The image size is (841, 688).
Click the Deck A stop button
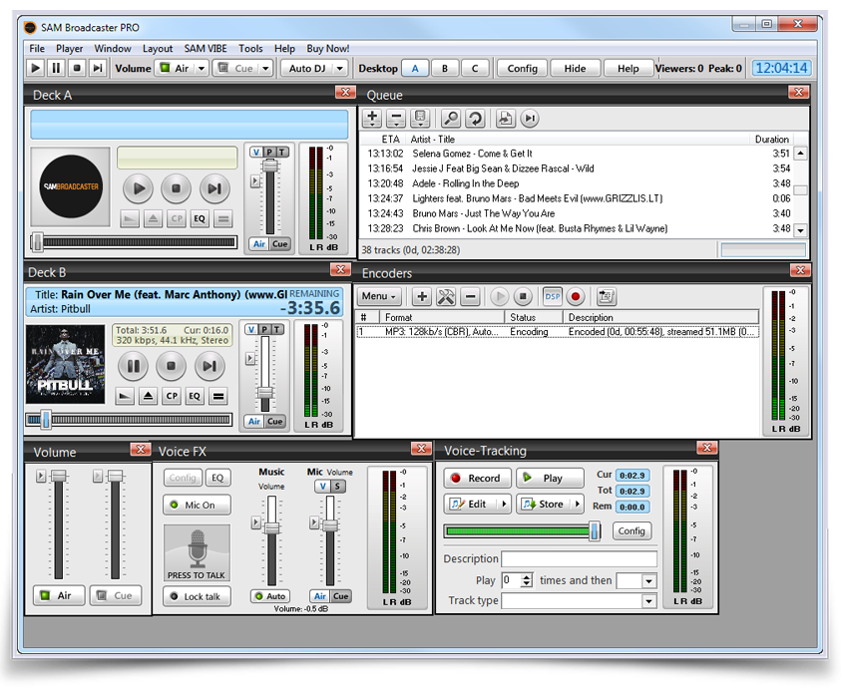[177, 187]
